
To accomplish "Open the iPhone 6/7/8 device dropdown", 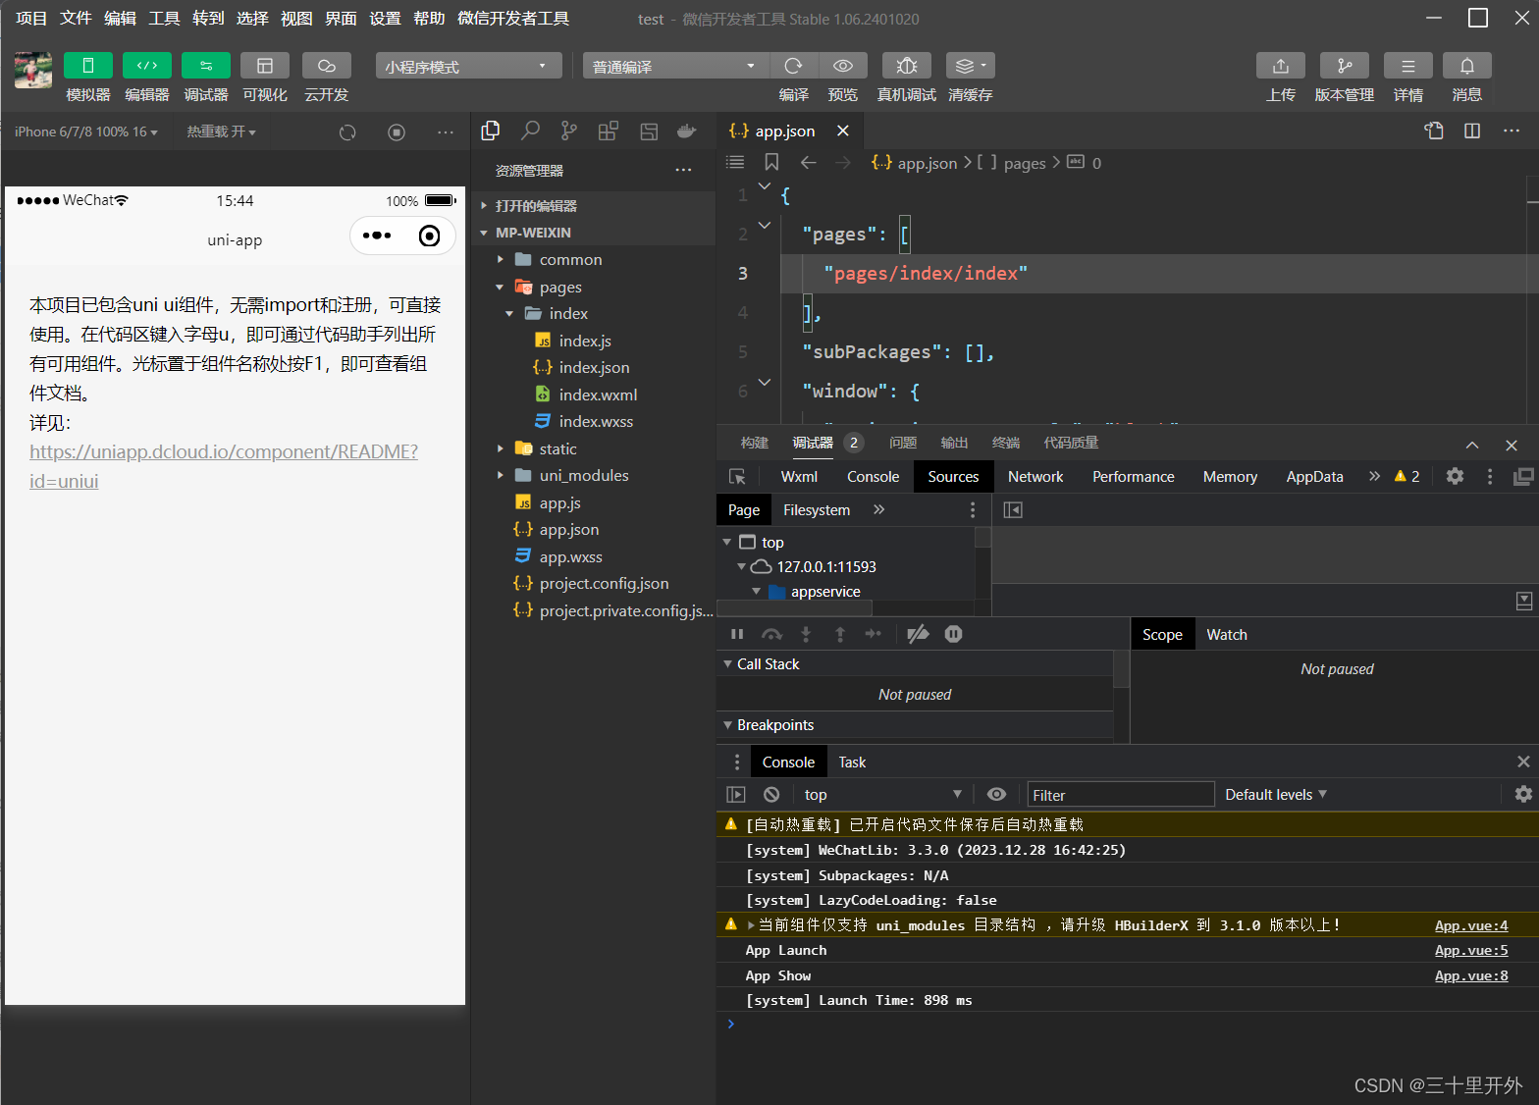I will click(86, 132).
